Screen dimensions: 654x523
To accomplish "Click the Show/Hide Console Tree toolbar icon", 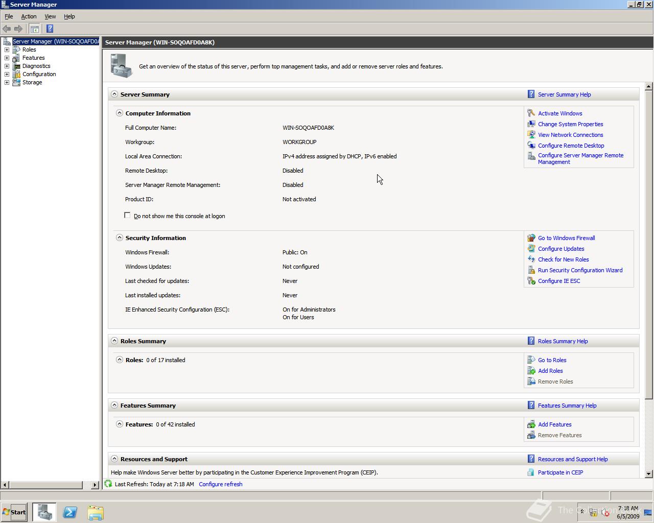I will [x=34, y=29].
